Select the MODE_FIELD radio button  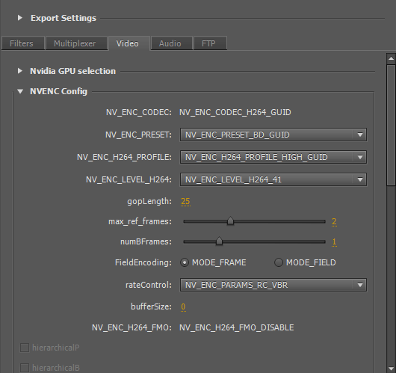tap(279, 262)
